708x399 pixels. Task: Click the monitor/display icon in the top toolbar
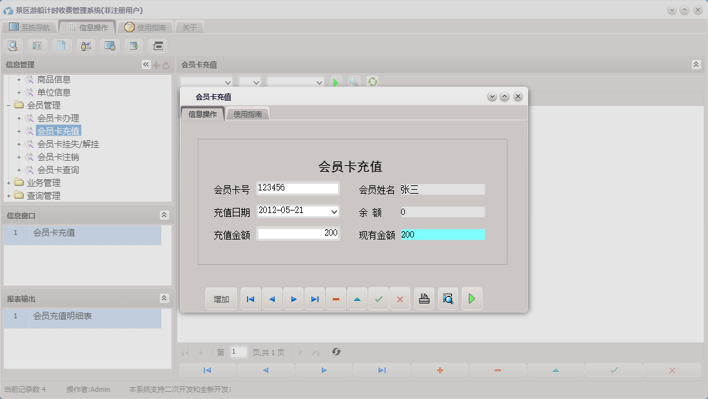tap(110, 46)
